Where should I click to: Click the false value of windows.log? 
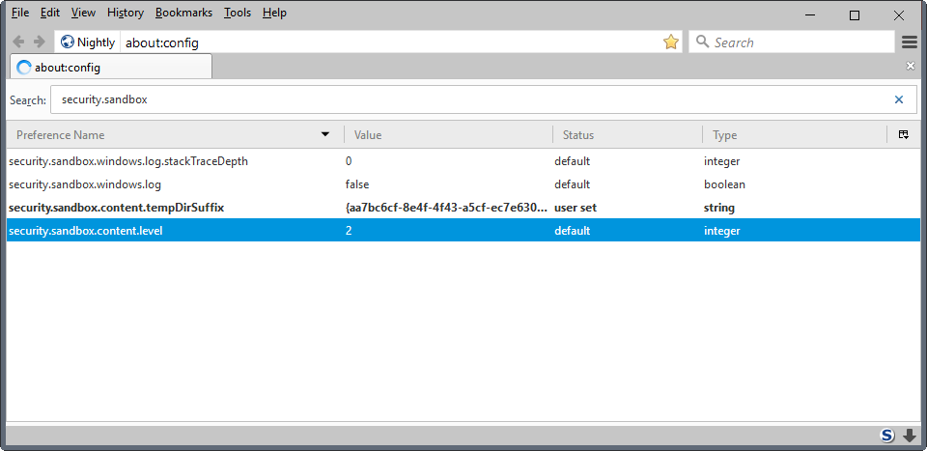click(x=357, y=184)
